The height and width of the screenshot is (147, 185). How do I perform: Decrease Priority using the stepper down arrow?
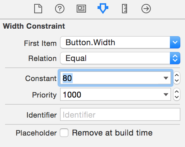tap(177, 97)
